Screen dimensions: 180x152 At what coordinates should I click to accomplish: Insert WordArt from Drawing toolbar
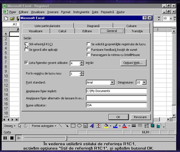click(92, 126)
